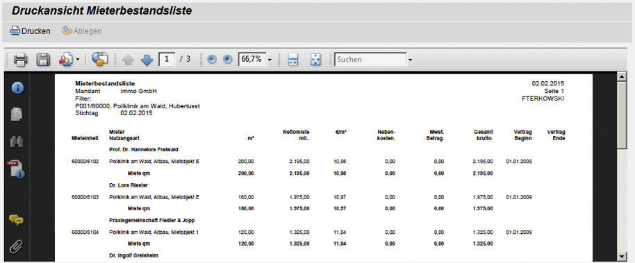Click the scrollbar down arrow

622,256
